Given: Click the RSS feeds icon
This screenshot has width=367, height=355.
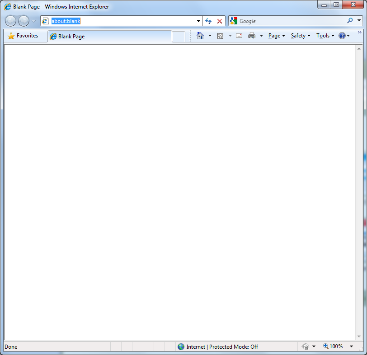Looking at the screenshot, I should [x=220, y=36].
